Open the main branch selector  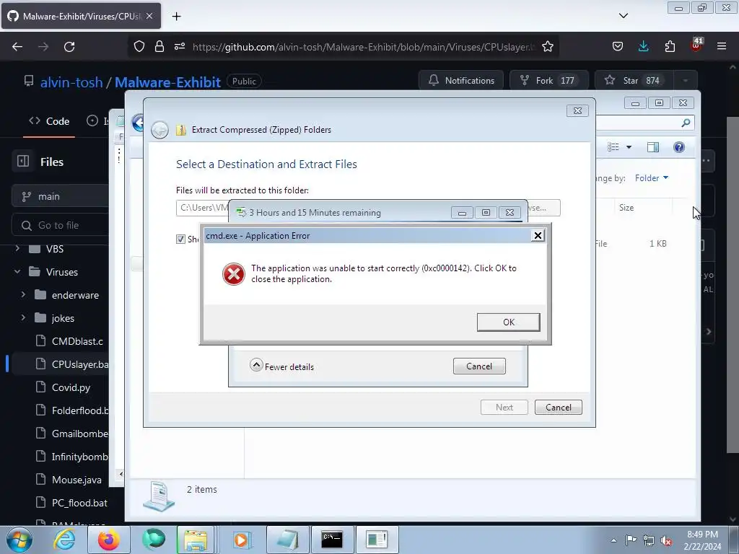coord(61,196)
